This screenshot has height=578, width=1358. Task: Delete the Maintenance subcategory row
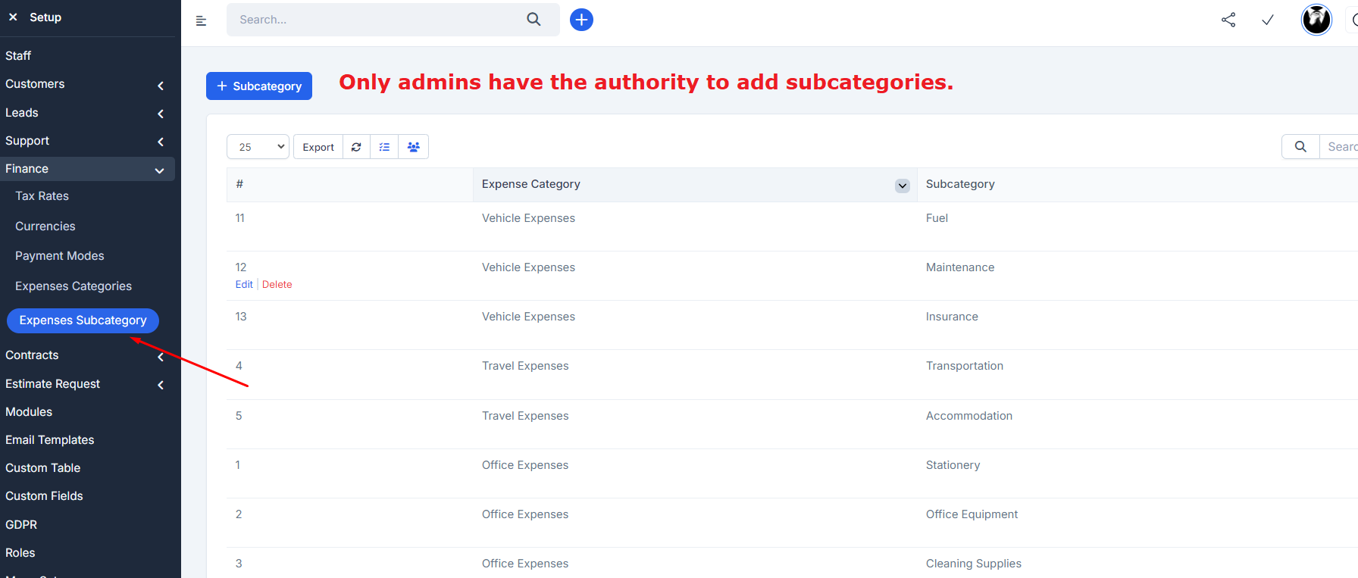tap(277, 285)
